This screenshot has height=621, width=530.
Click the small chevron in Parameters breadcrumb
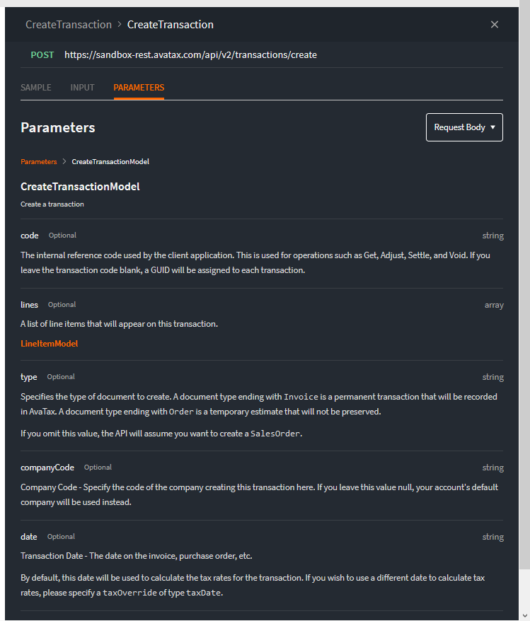[x=64, y=162]
